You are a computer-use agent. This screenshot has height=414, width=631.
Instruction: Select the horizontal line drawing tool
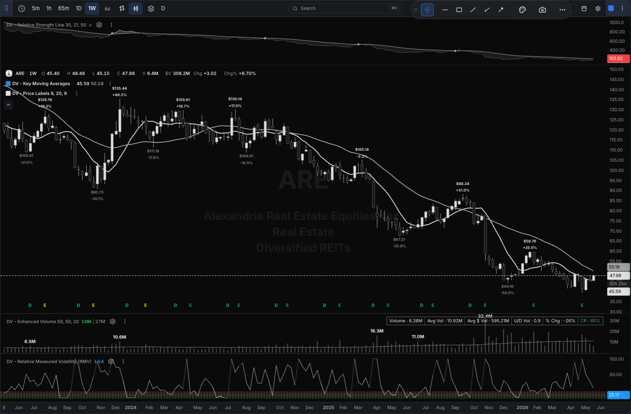[445, 10]
